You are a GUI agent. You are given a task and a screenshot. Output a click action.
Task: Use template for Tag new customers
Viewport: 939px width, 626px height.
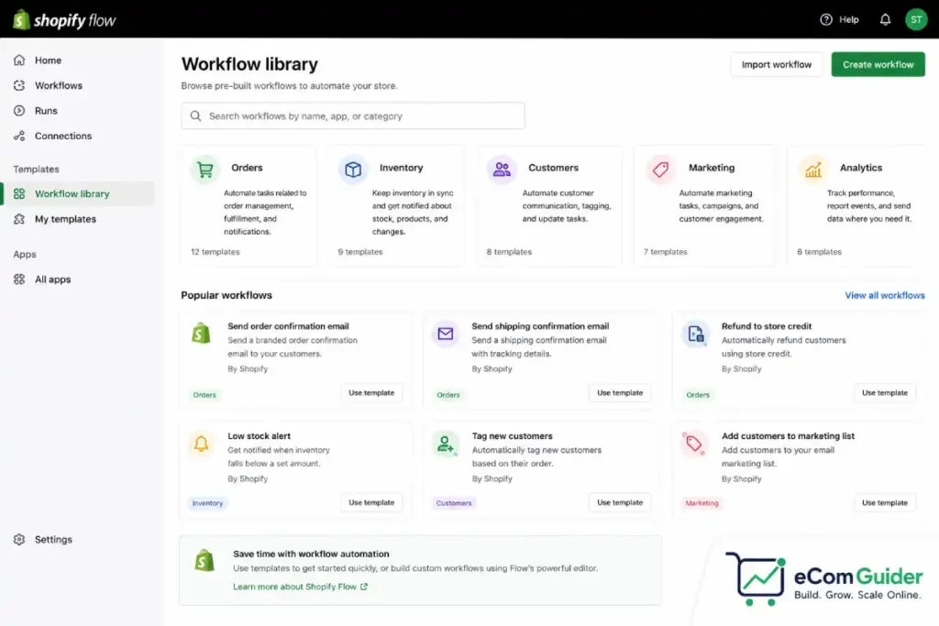pos(620,502)
